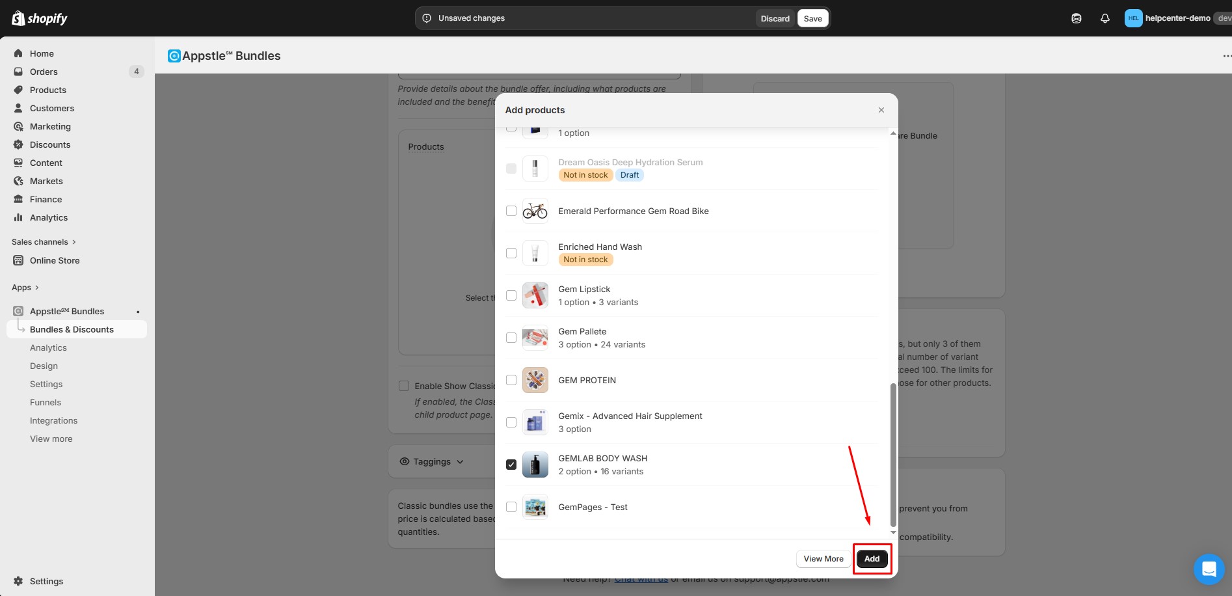
Task: Click the Sidekick assistant icon in top bar
Action: pos(1076,18)
